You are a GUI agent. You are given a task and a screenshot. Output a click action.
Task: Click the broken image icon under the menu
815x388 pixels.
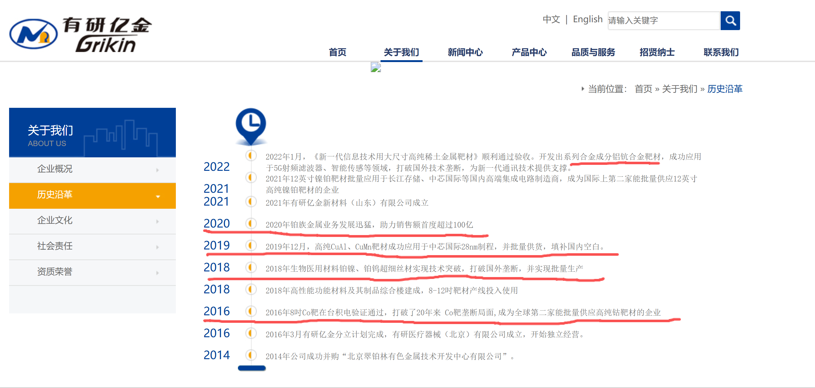click(x=376, y=67)
